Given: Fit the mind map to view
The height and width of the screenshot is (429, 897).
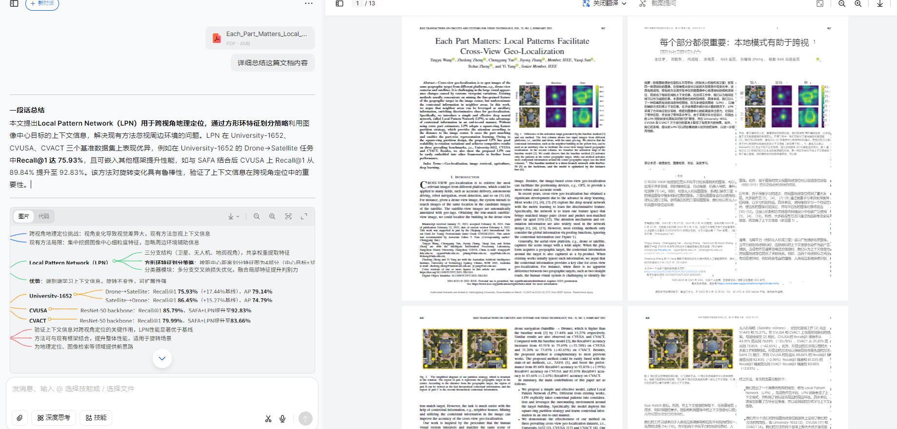Looking at the screenshot, I should (288, 216).
